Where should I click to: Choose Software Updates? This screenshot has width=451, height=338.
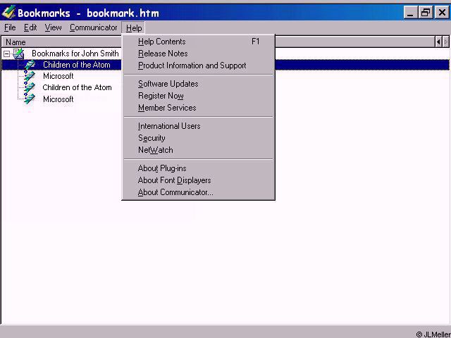pos(199,84)
